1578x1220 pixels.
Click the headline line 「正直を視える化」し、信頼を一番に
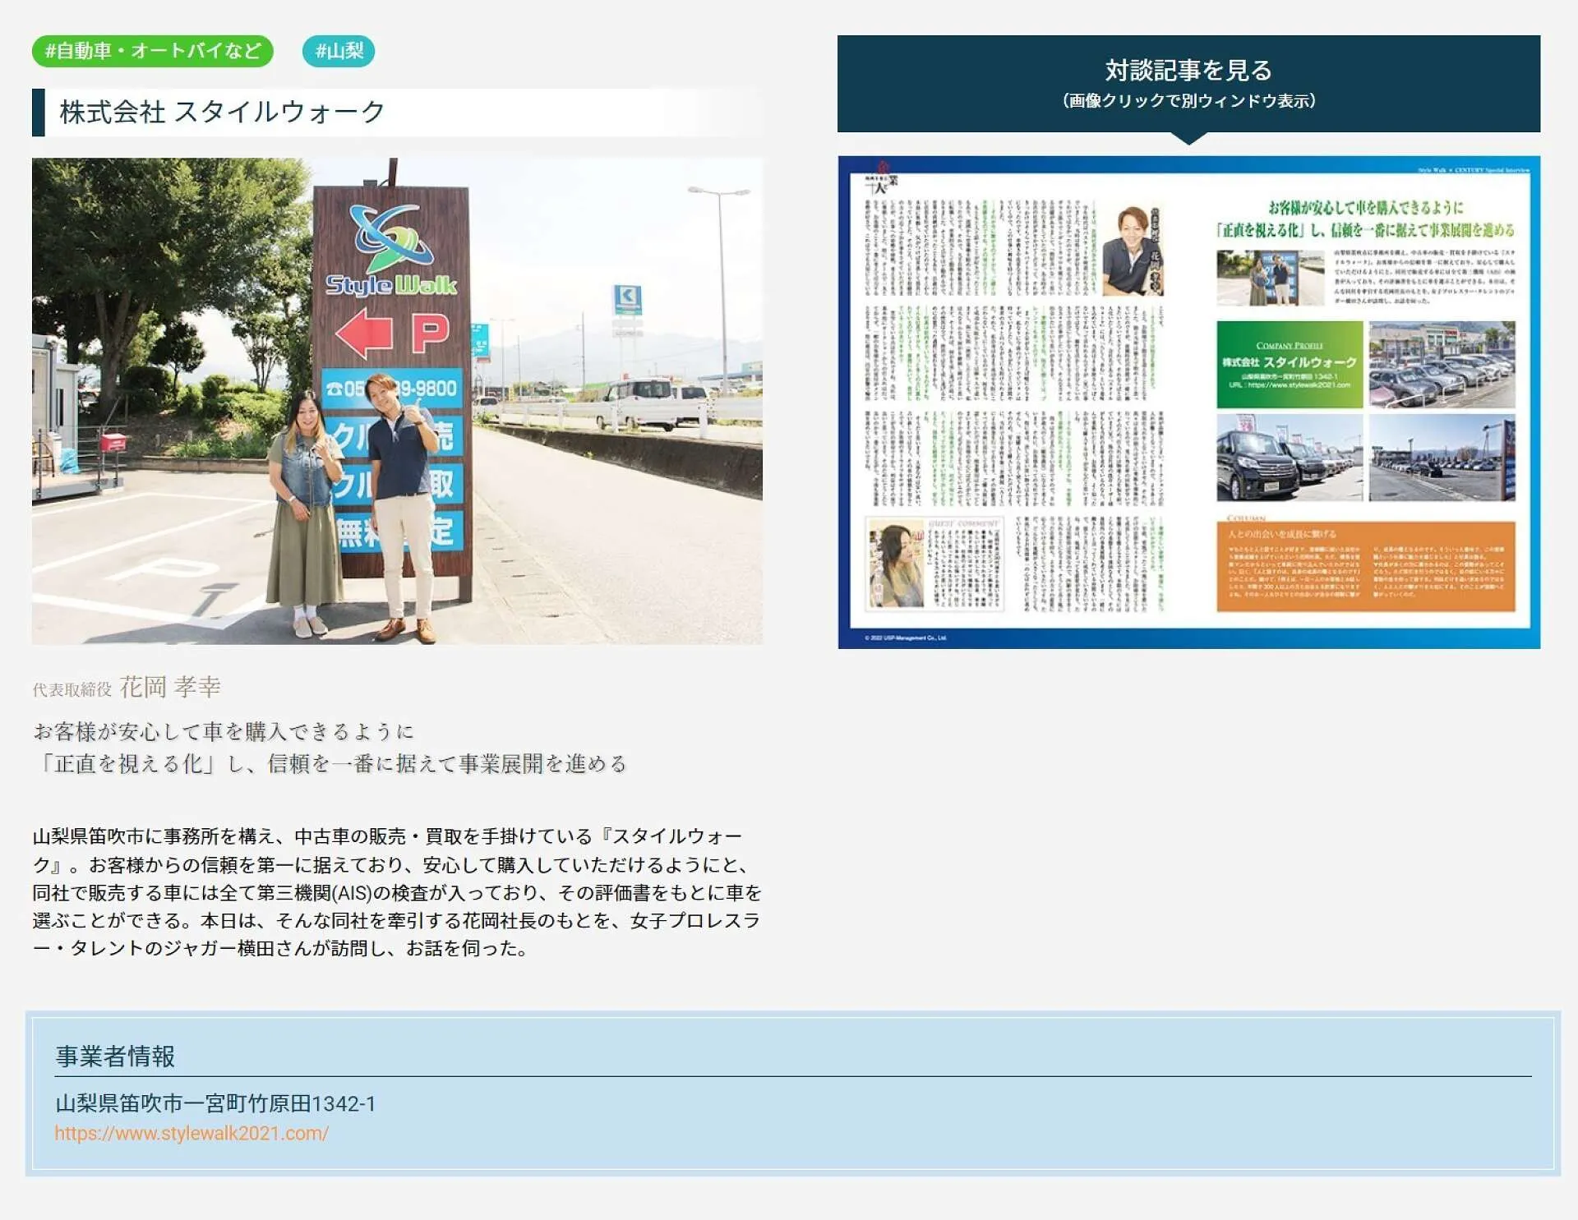pos(330,764)
